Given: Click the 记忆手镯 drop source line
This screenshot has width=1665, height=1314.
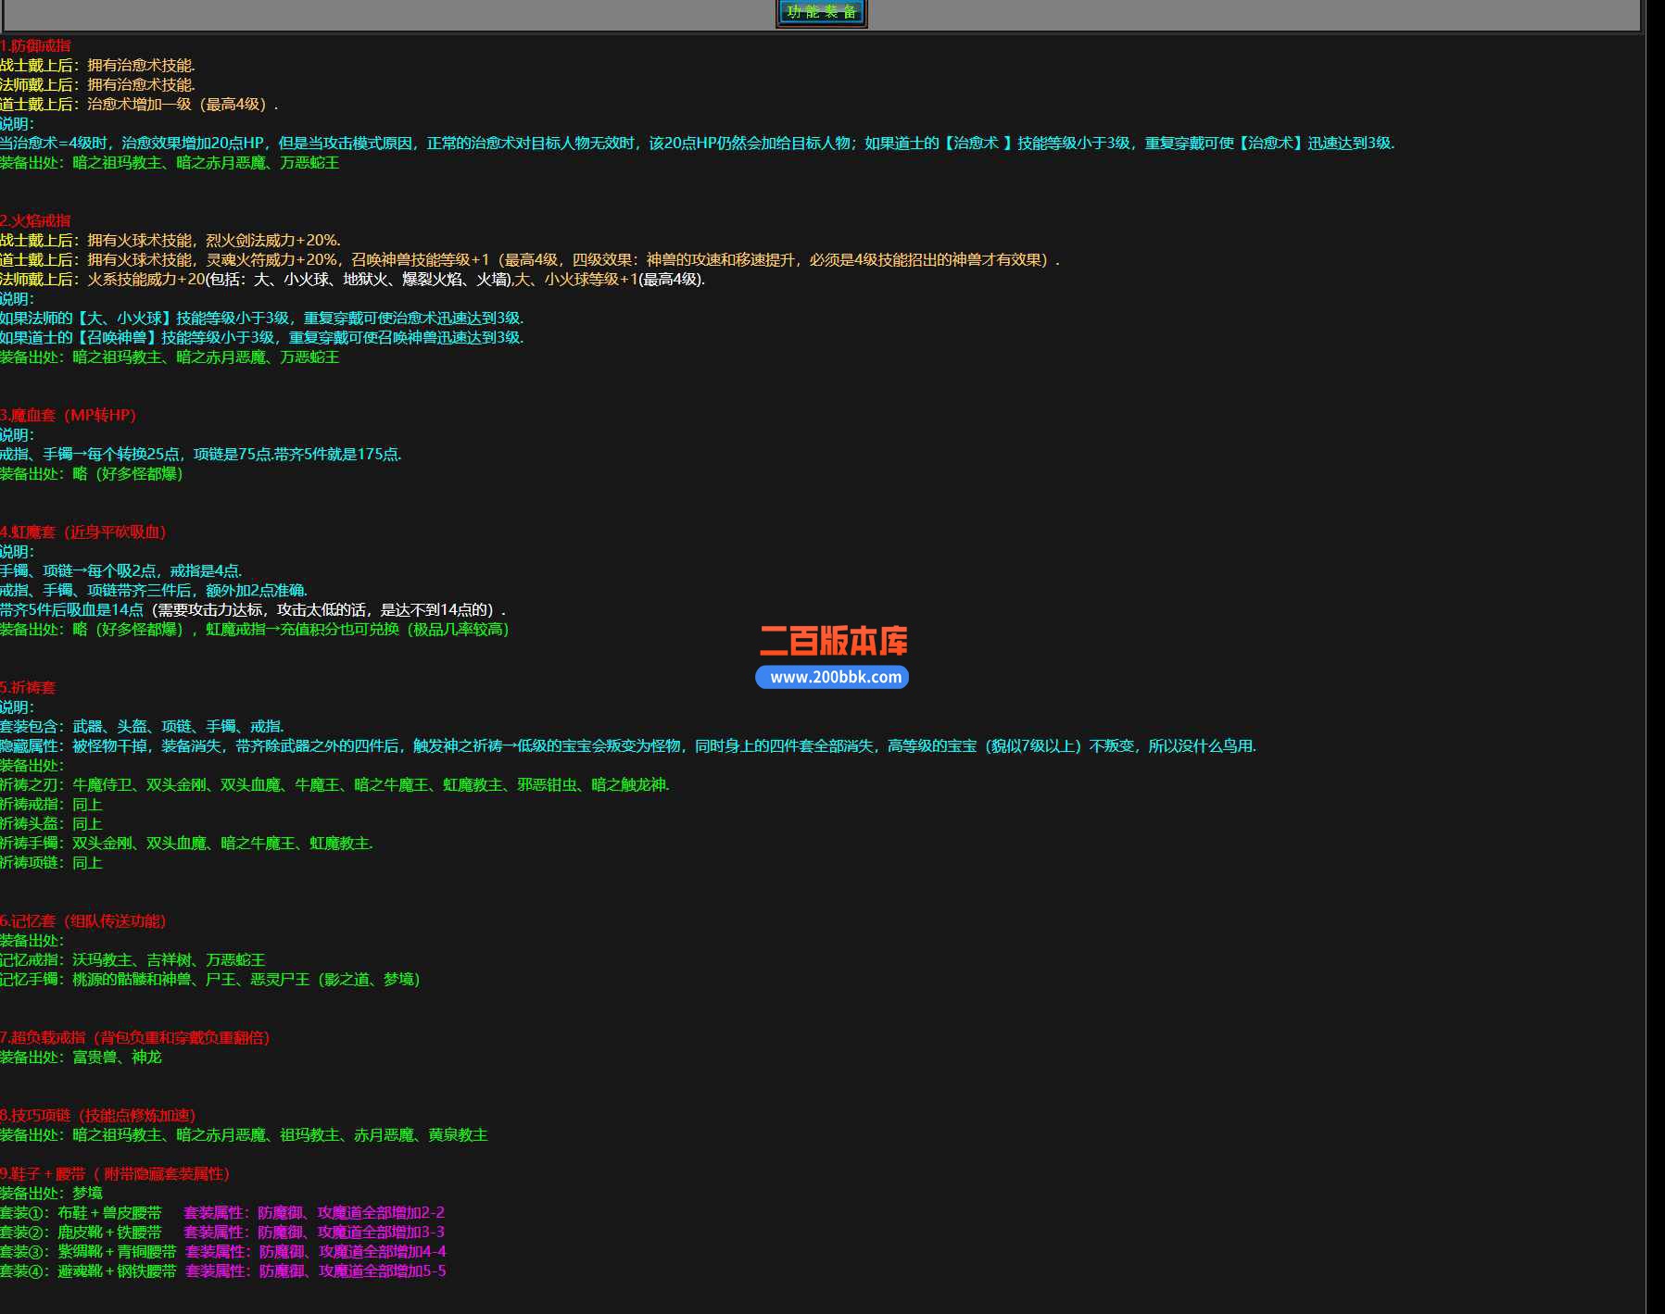Looking at the screenshot, I should click(210, 979).
